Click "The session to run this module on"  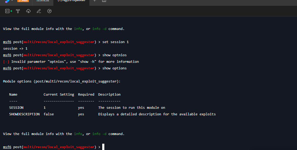132,108
